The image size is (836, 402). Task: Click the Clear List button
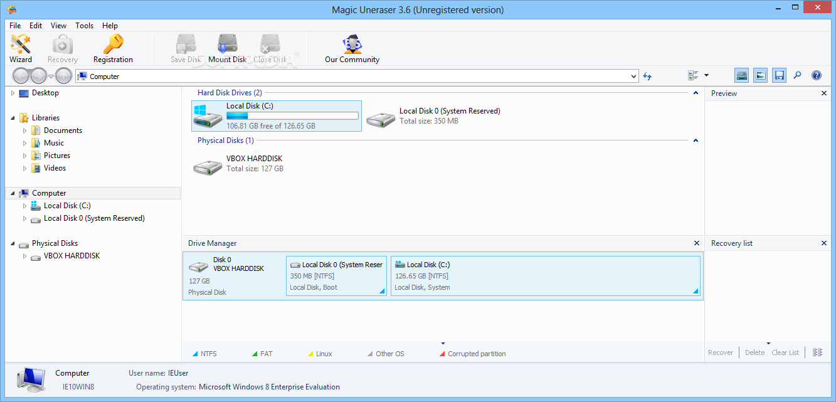click(x=785, y=352)
